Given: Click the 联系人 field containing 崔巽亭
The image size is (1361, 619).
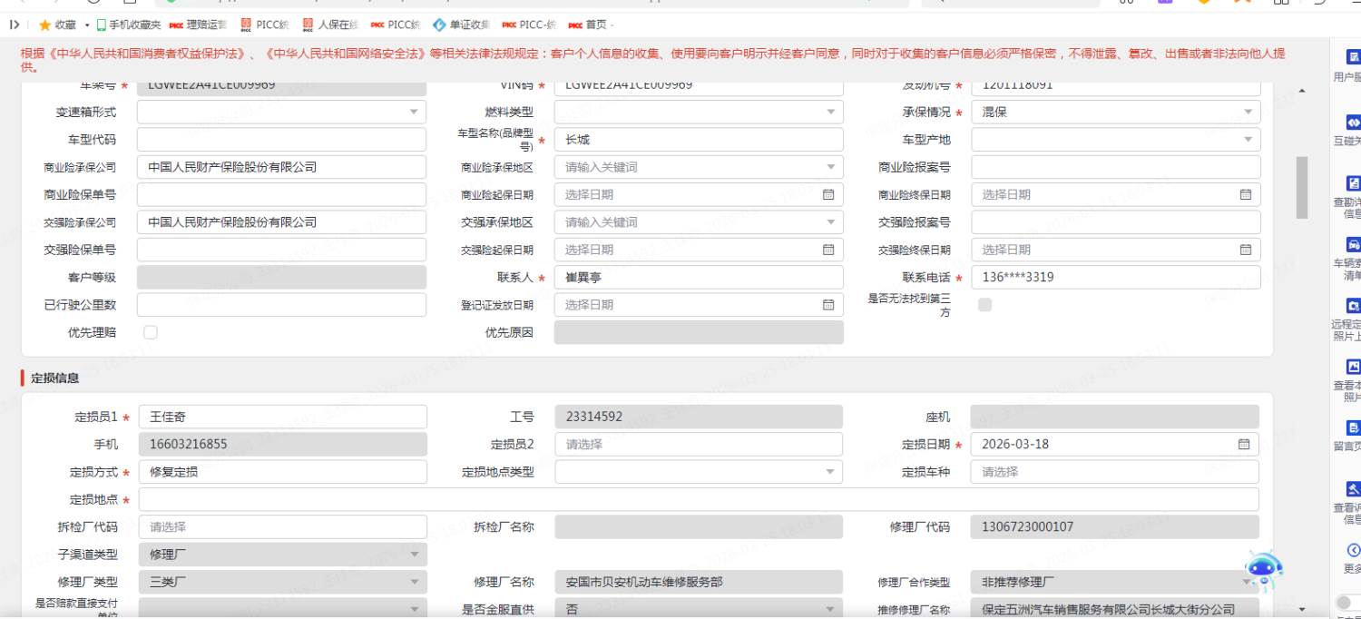Looking at the screenshot, I should (698, 278).
